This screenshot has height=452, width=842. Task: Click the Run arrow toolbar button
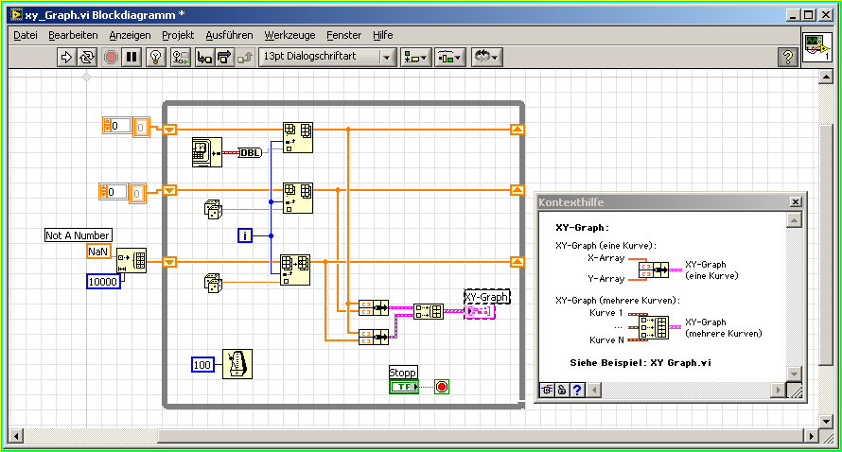pos(66,57)
